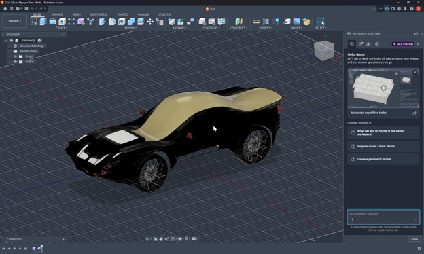The image size is (424, 254).
Task: Open the Configure dropdown menu
Action: [x=211, y=28]
